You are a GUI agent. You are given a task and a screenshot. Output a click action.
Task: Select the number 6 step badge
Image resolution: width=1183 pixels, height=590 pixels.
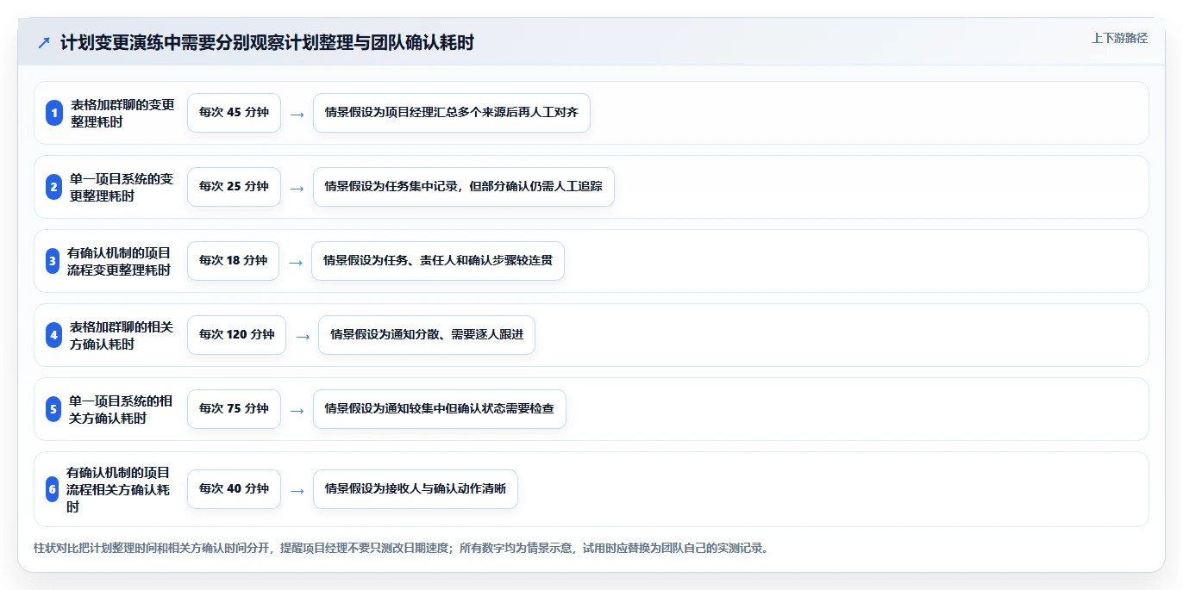click(x=52, y=489)
